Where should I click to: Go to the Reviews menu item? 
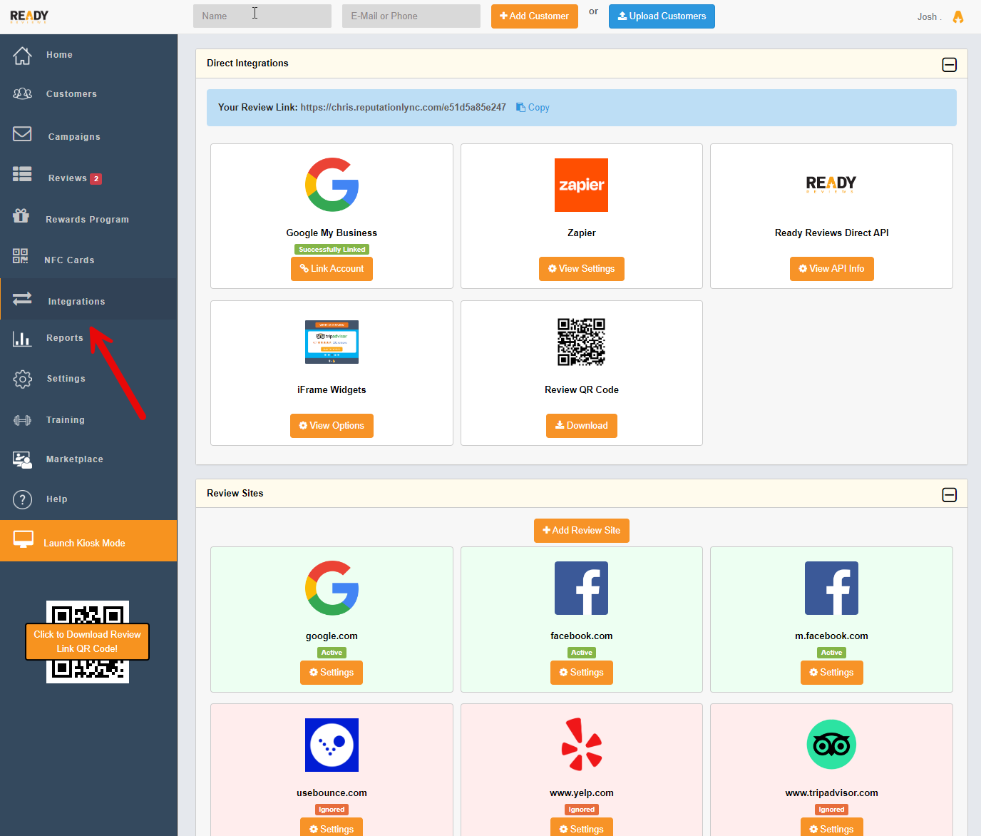(x=68, y=178)
